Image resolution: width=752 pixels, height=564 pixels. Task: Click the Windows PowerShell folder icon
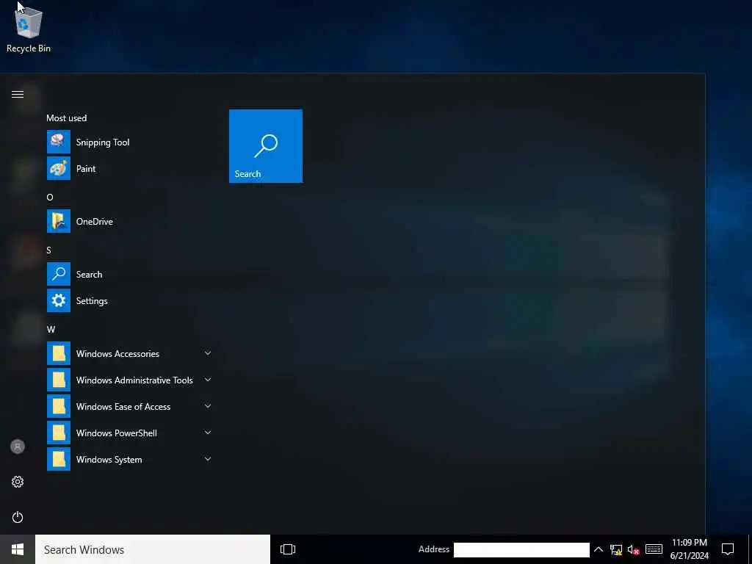pyautogui.click(x=59, y=433)
